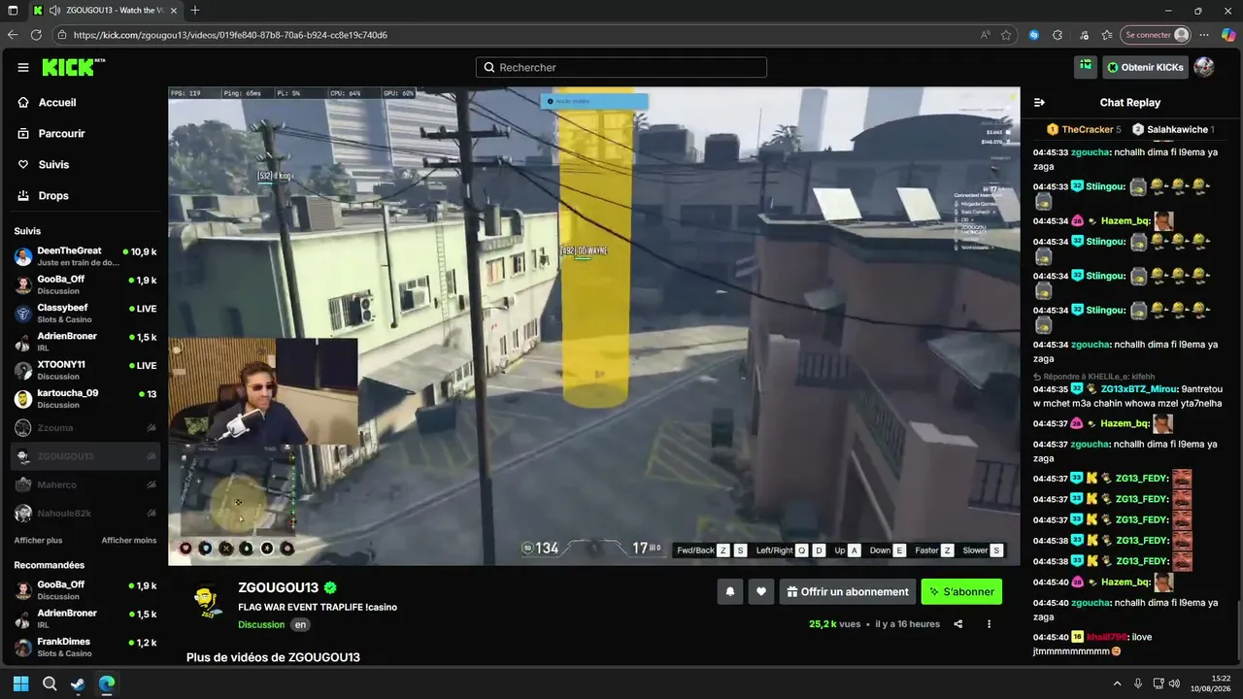Open the video's three-dot options menu
The width and height of the screenshot is (1243, 699).
(989, 624)
